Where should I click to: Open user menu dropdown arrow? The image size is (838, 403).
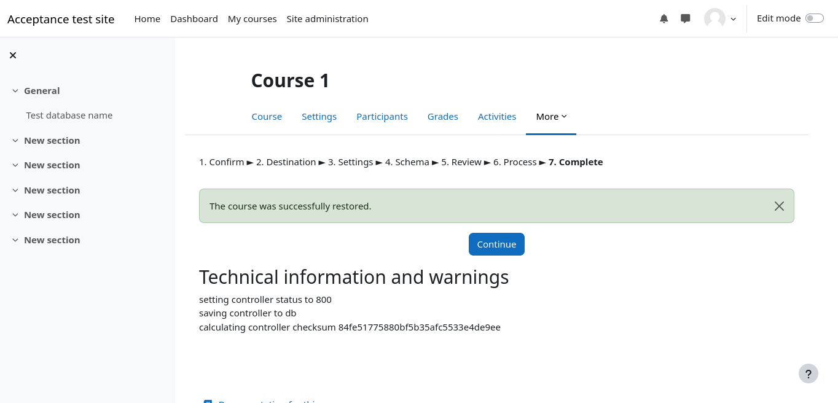point(733,19)
